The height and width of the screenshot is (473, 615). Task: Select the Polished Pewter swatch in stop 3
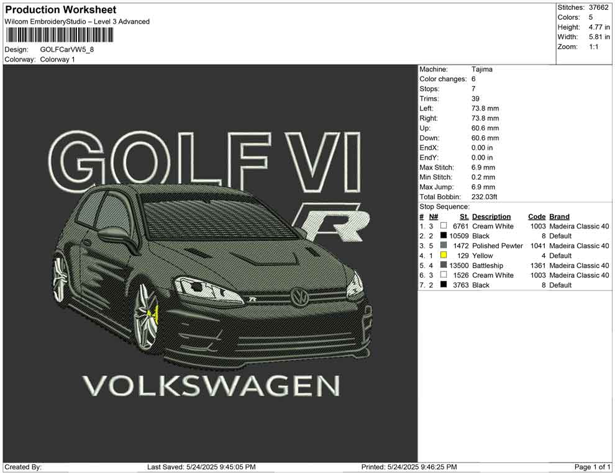coord(444,246)
